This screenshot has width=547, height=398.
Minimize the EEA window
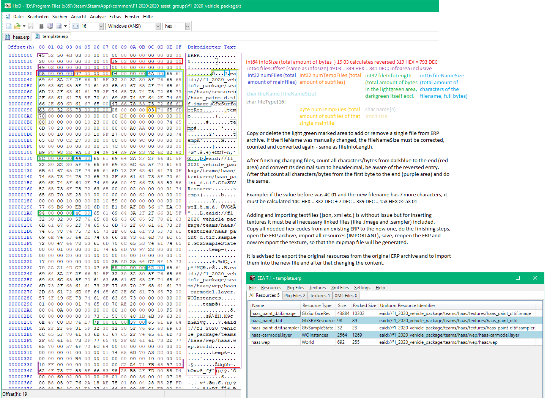coord(500,278)
